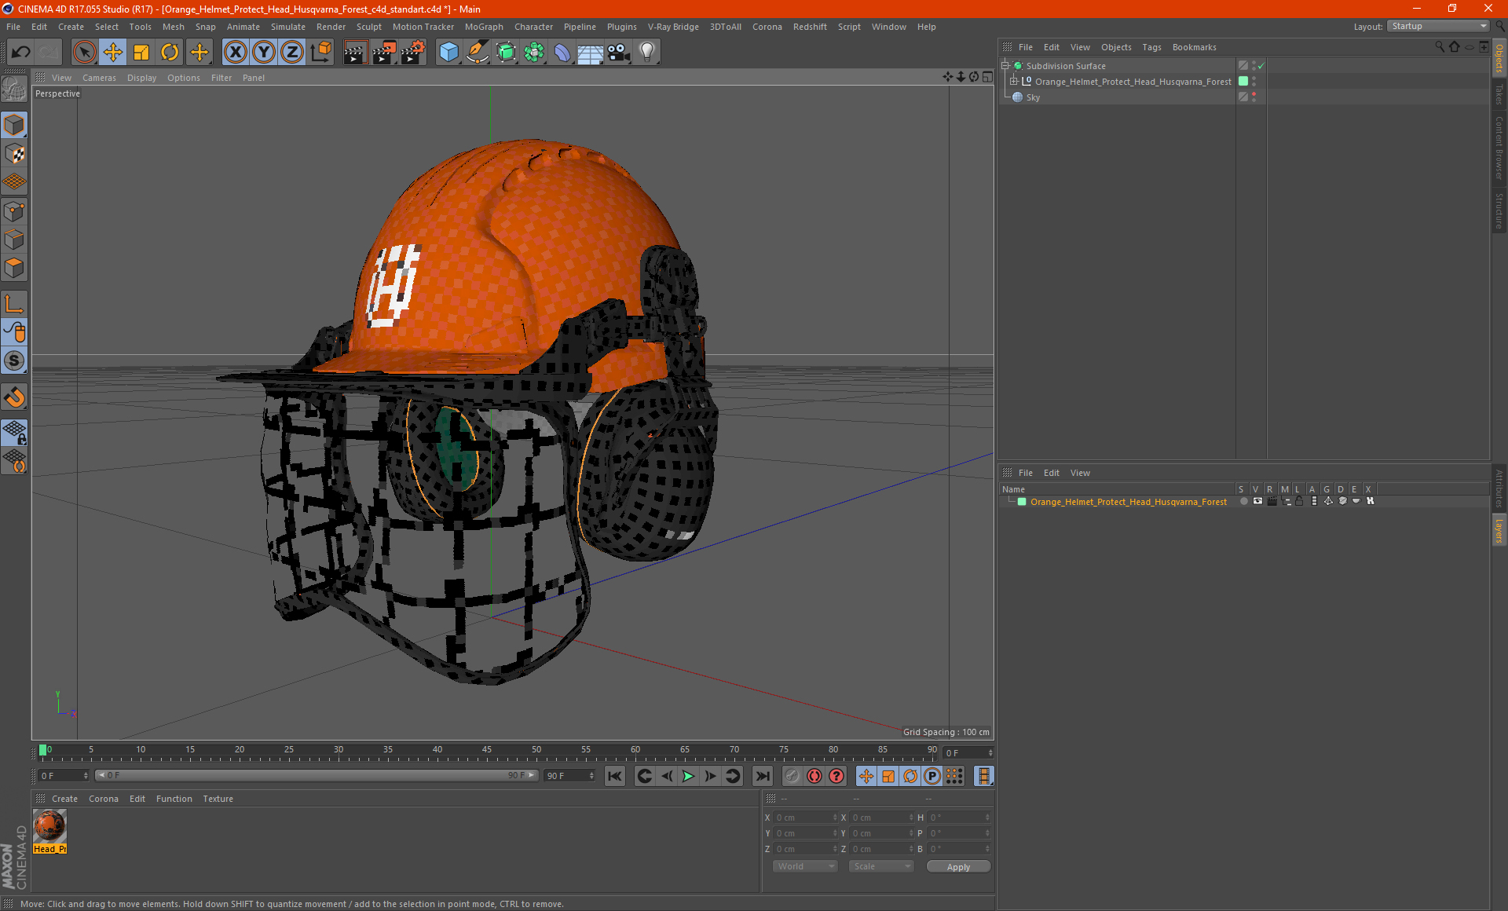Click the Orange_Helmet object layer color swatch
Screen dimensions: 1508x911
[x=1243, y=81]
